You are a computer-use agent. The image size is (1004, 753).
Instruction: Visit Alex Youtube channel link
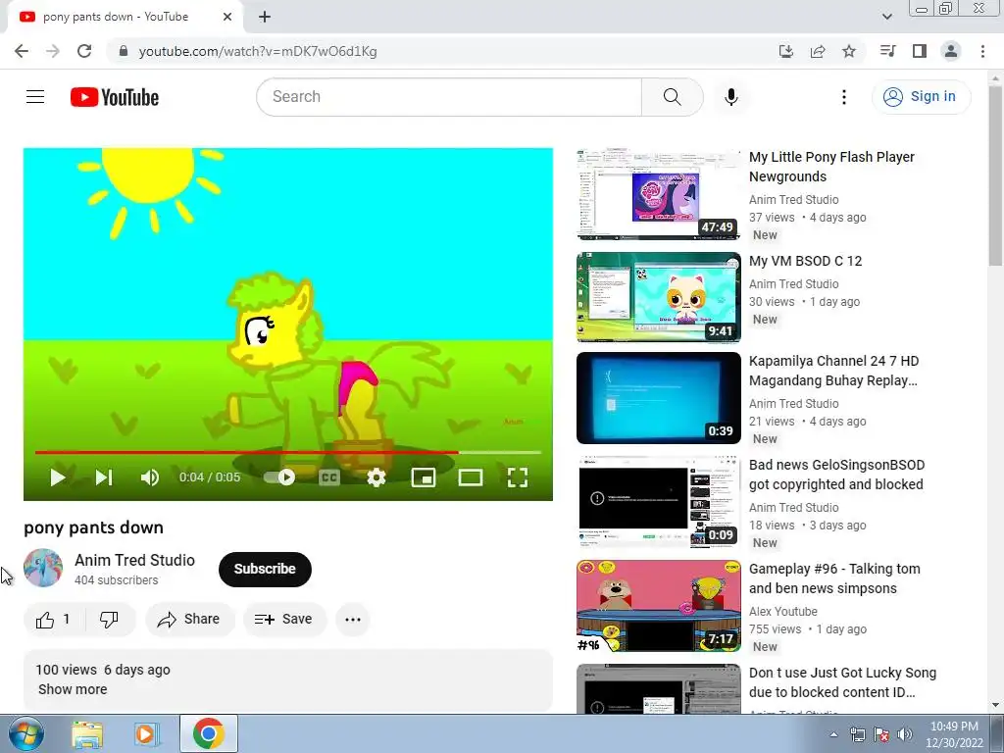(x=783, y=612)
